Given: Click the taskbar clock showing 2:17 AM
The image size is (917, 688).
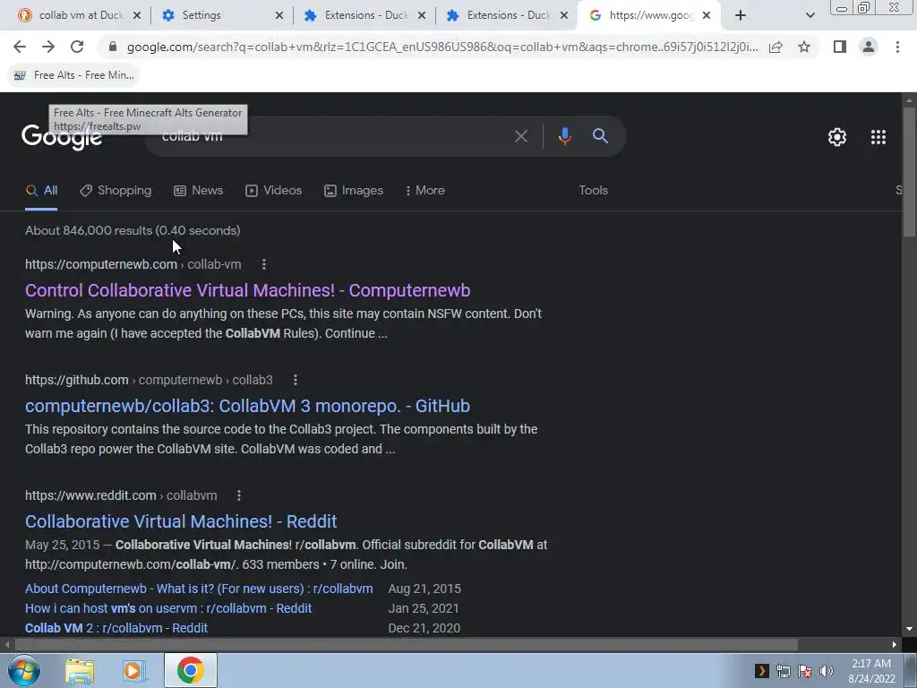Looking at the screenshot, I should tap(871, 671).
